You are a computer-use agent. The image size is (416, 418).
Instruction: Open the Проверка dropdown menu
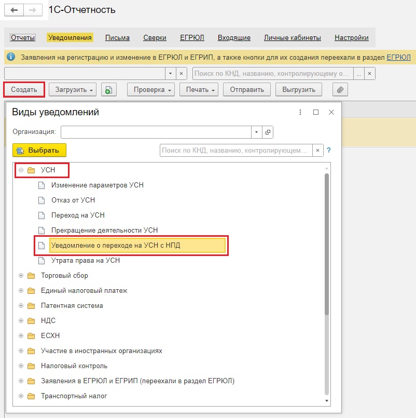[x=151, y=89]
